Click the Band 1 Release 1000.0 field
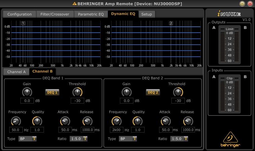 [x=88, y=130]
